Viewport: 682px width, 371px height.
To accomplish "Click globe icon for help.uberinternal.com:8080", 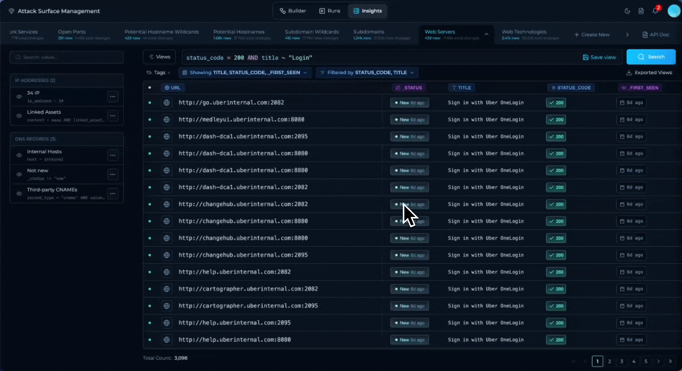I will pyautogui.click(x=166, y=340).
